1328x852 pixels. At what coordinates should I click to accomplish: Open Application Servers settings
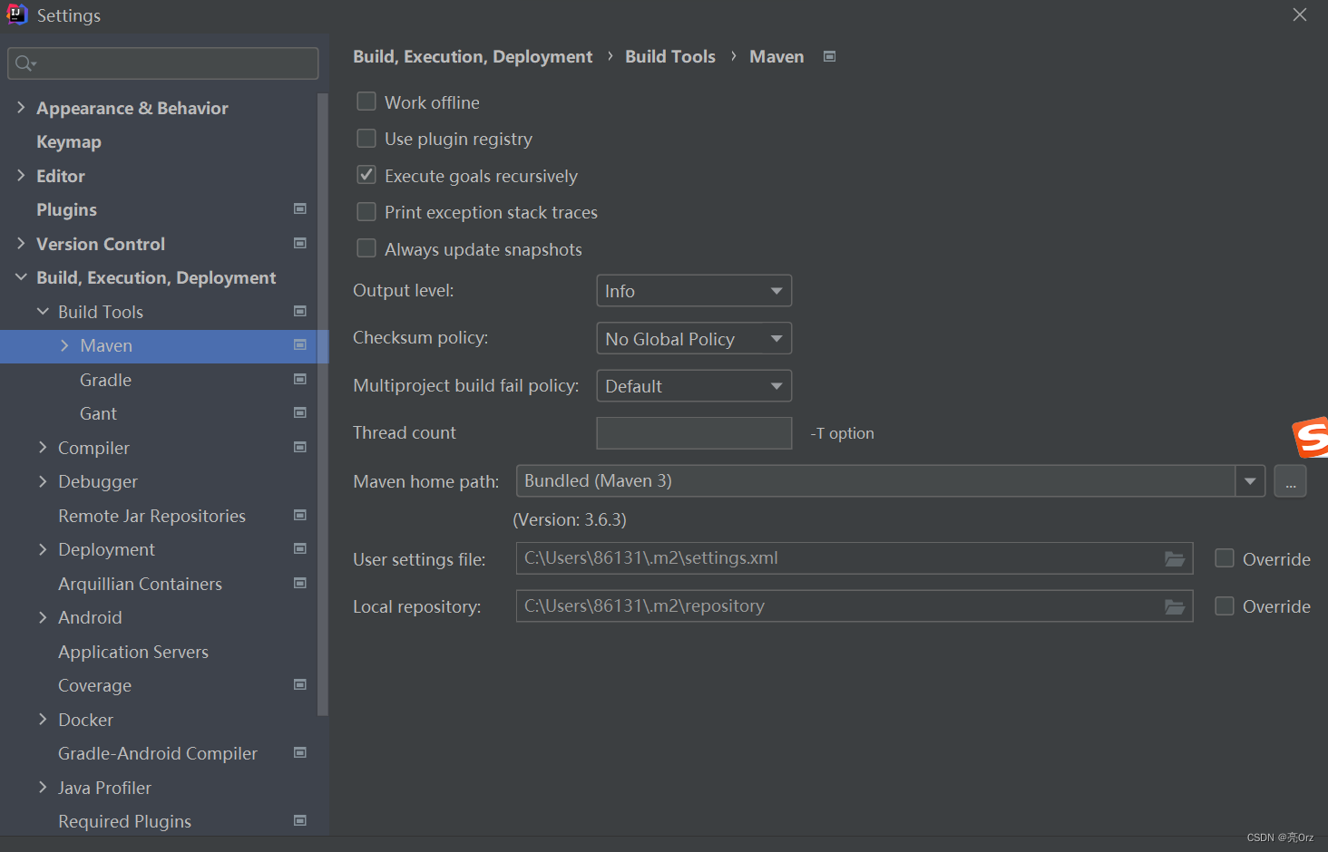(x=133, y=652)
